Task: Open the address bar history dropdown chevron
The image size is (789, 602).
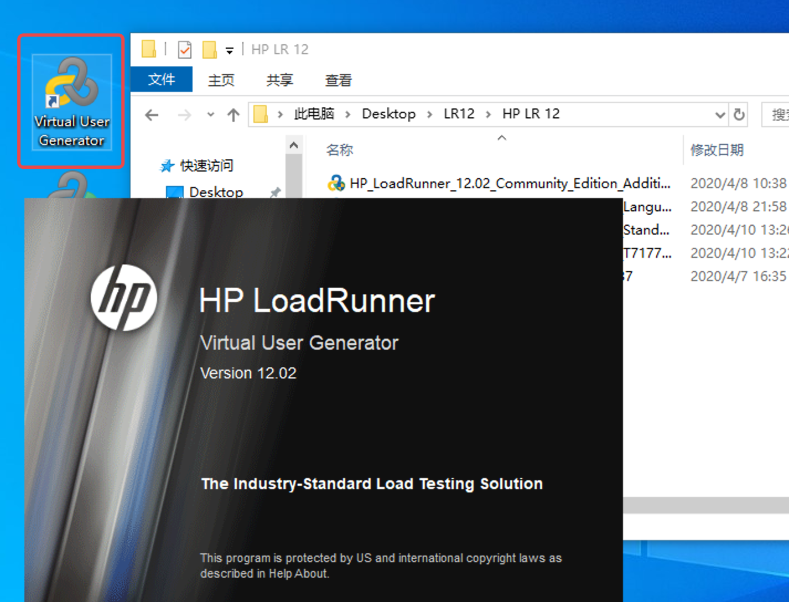Action: (x=720, y=115)
